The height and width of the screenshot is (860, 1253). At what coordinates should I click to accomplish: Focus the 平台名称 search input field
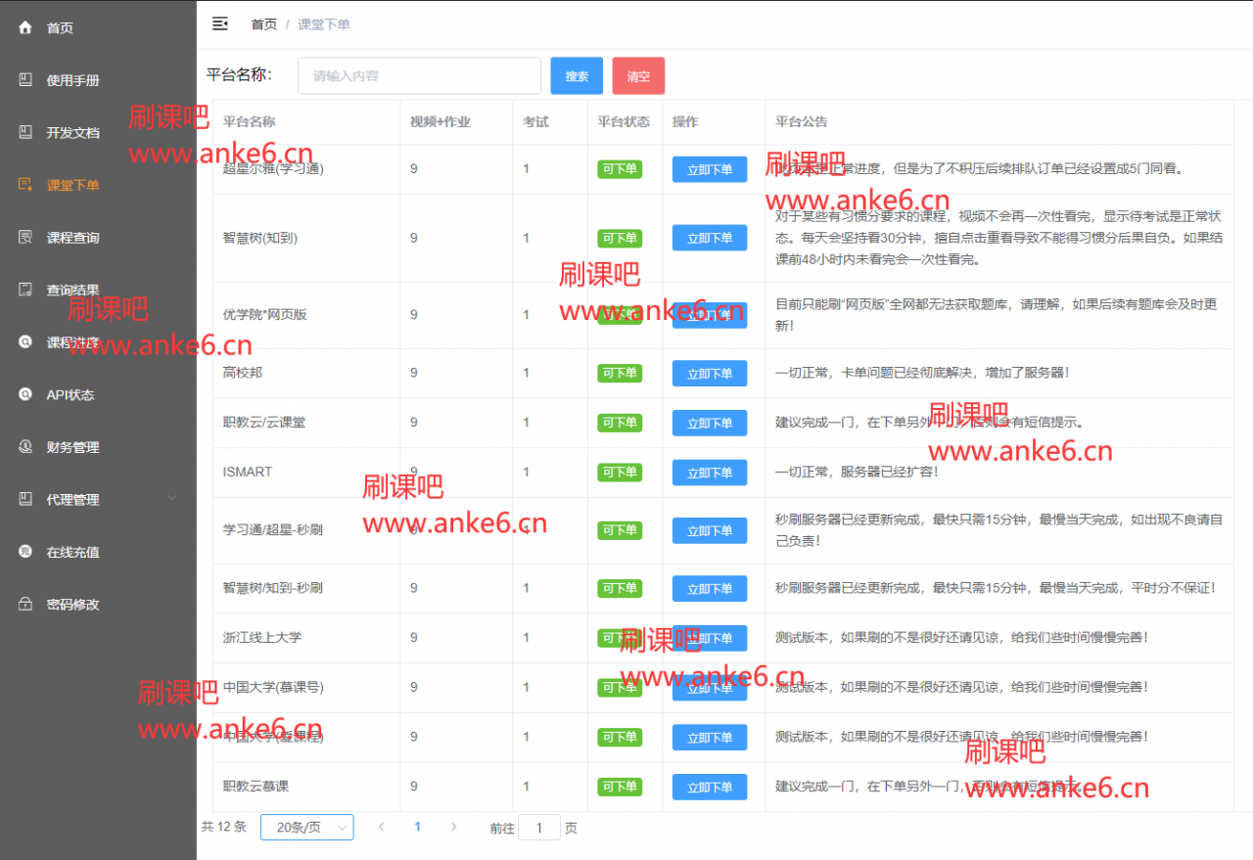click(419, 76)
